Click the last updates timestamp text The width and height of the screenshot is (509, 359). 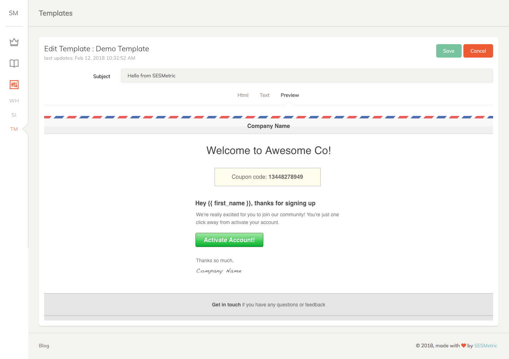(x=90, y=58)
